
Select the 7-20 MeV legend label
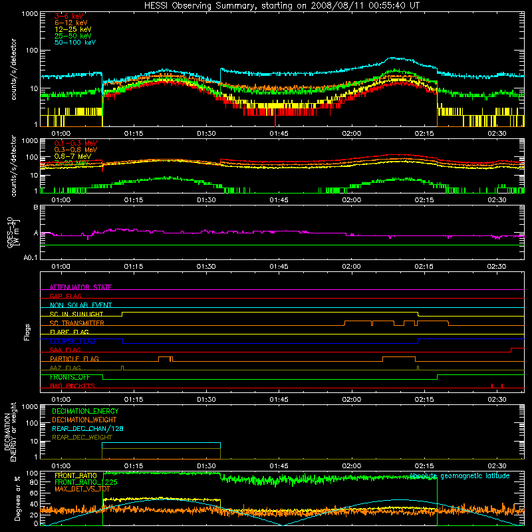coord(72,163)
